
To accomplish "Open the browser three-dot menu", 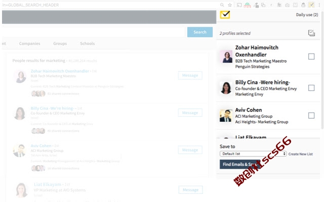I will click(x=319, y=5).
